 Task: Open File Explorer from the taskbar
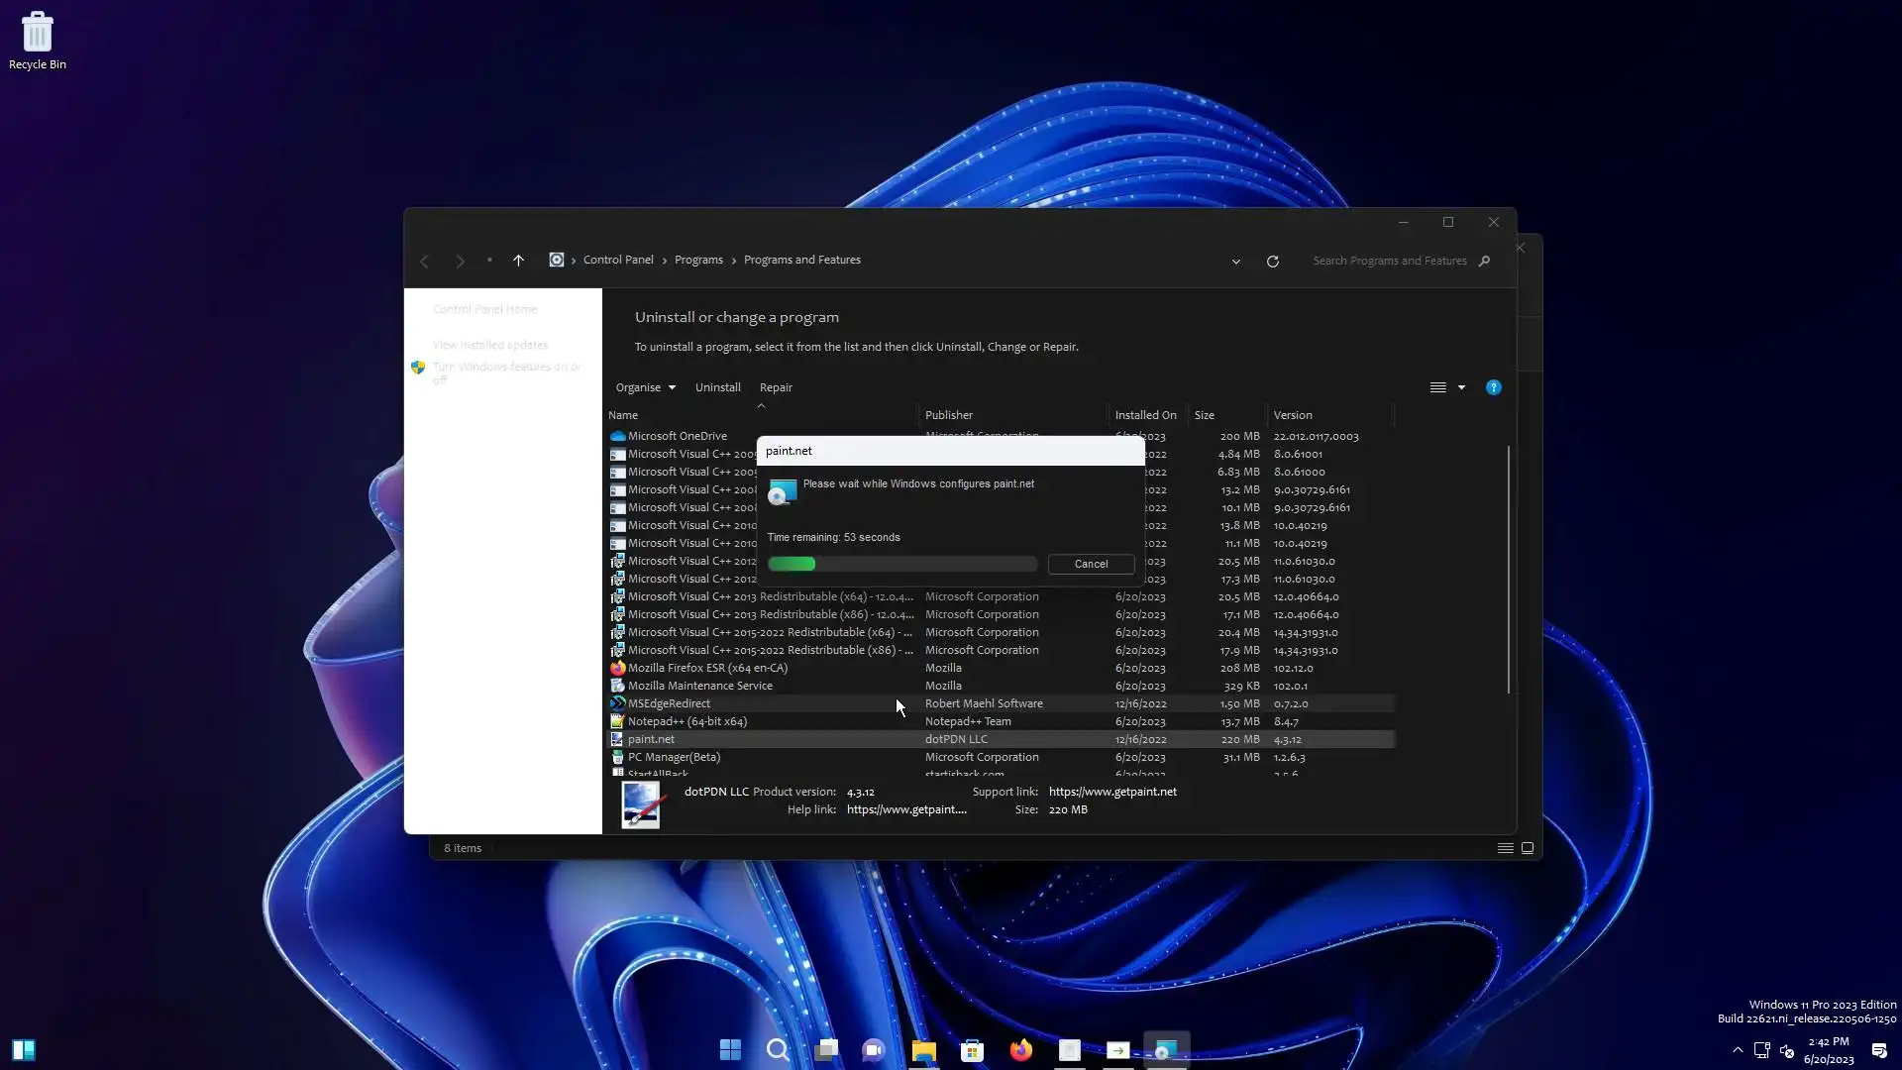(923, 1050)
